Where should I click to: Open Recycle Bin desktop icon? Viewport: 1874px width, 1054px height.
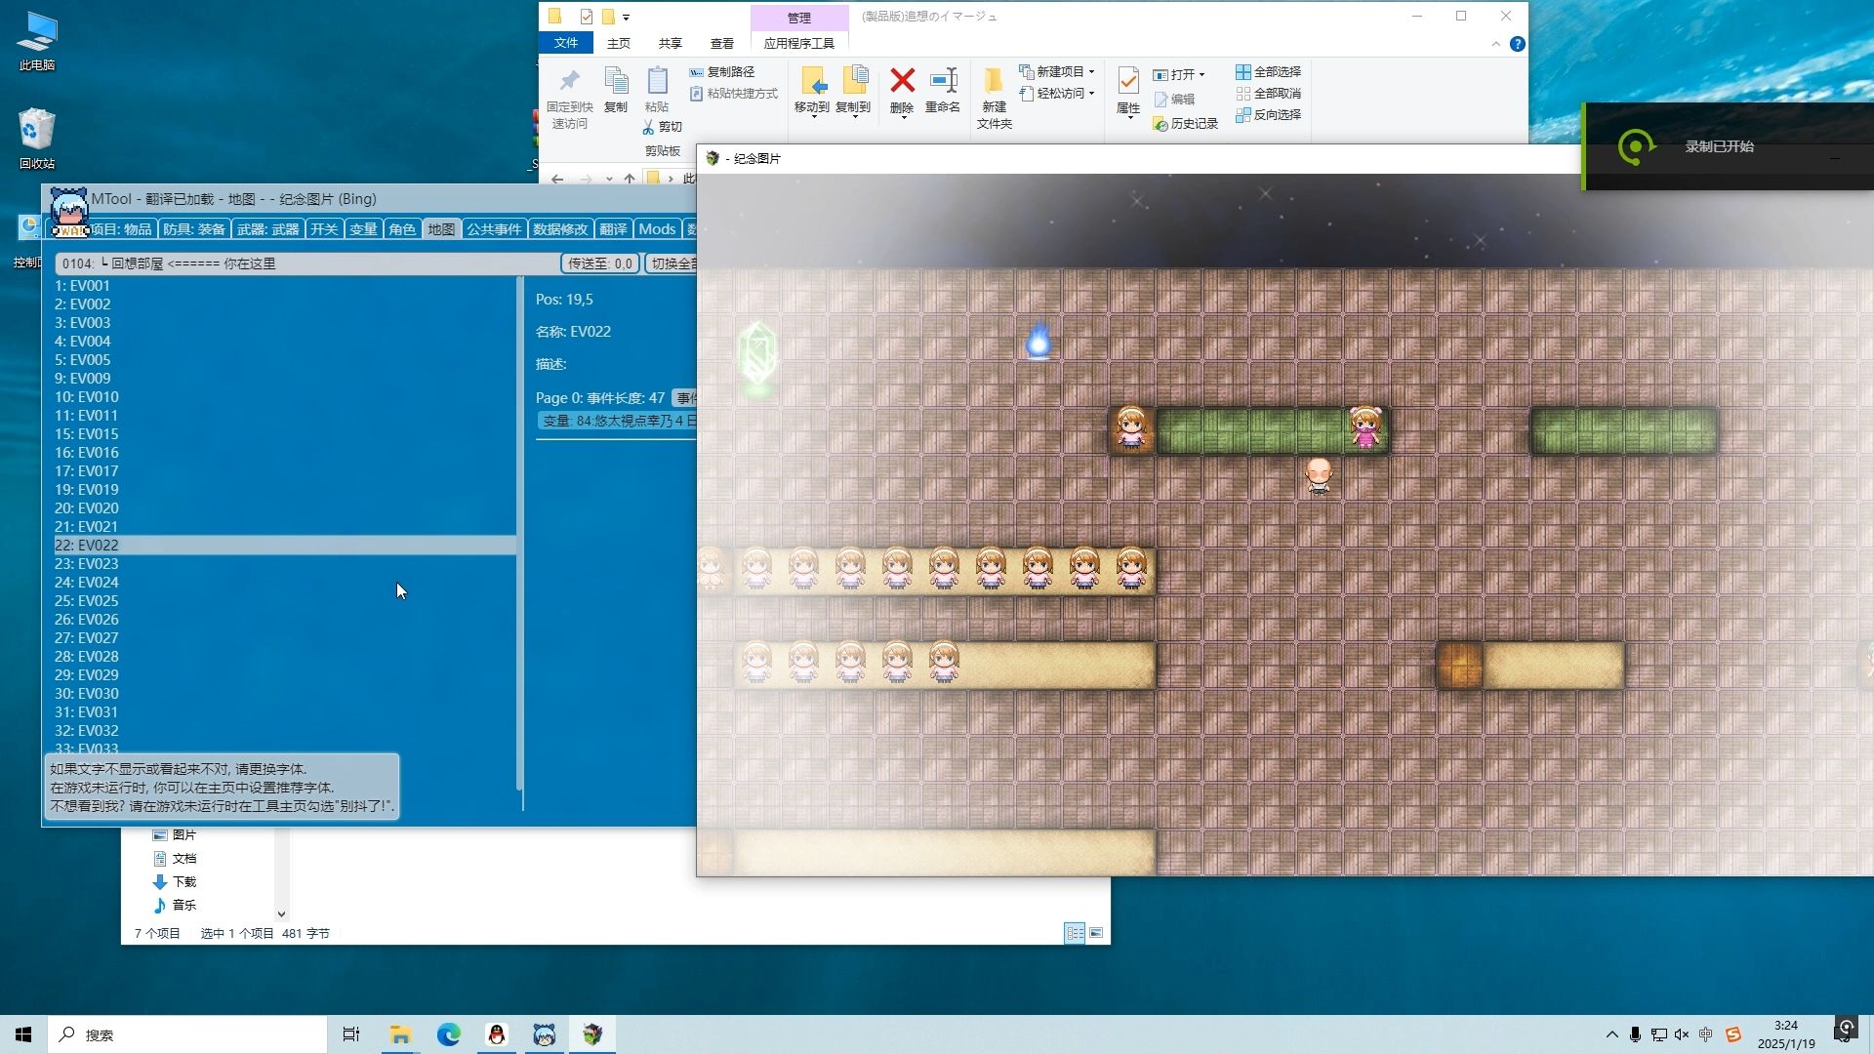(x=37, y=139)
